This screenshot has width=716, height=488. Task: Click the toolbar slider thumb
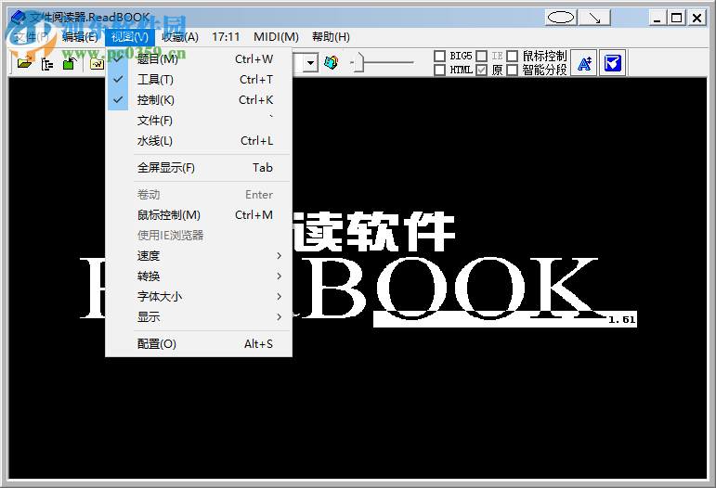359,62
